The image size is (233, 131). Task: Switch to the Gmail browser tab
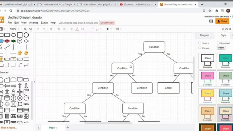point(18,4)
